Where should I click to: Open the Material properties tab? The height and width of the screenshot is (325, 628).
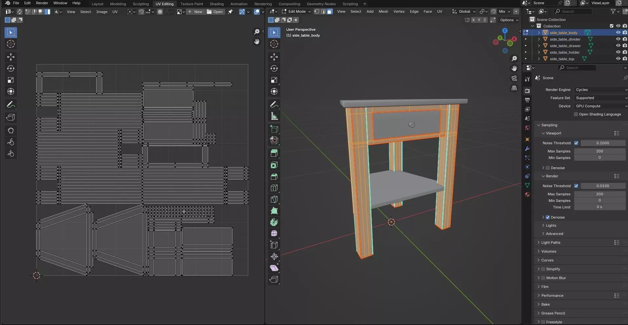[x=527, y=194]
